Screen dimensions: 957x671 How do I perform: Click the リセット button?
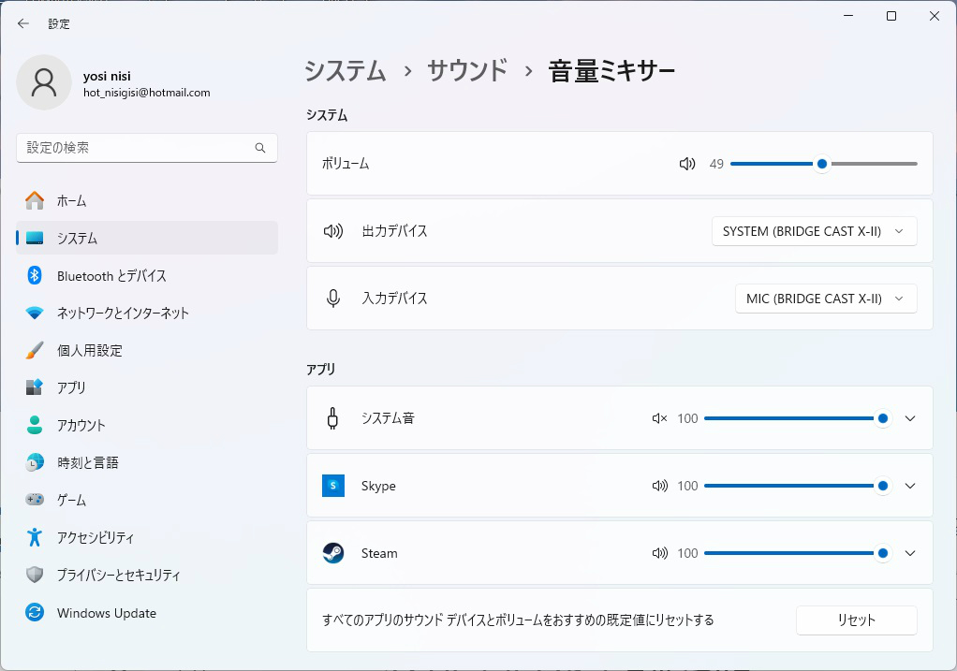856,620
